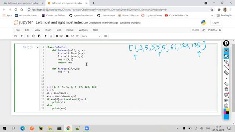Restart kernel and run all cells

click(x=77, y=36)
